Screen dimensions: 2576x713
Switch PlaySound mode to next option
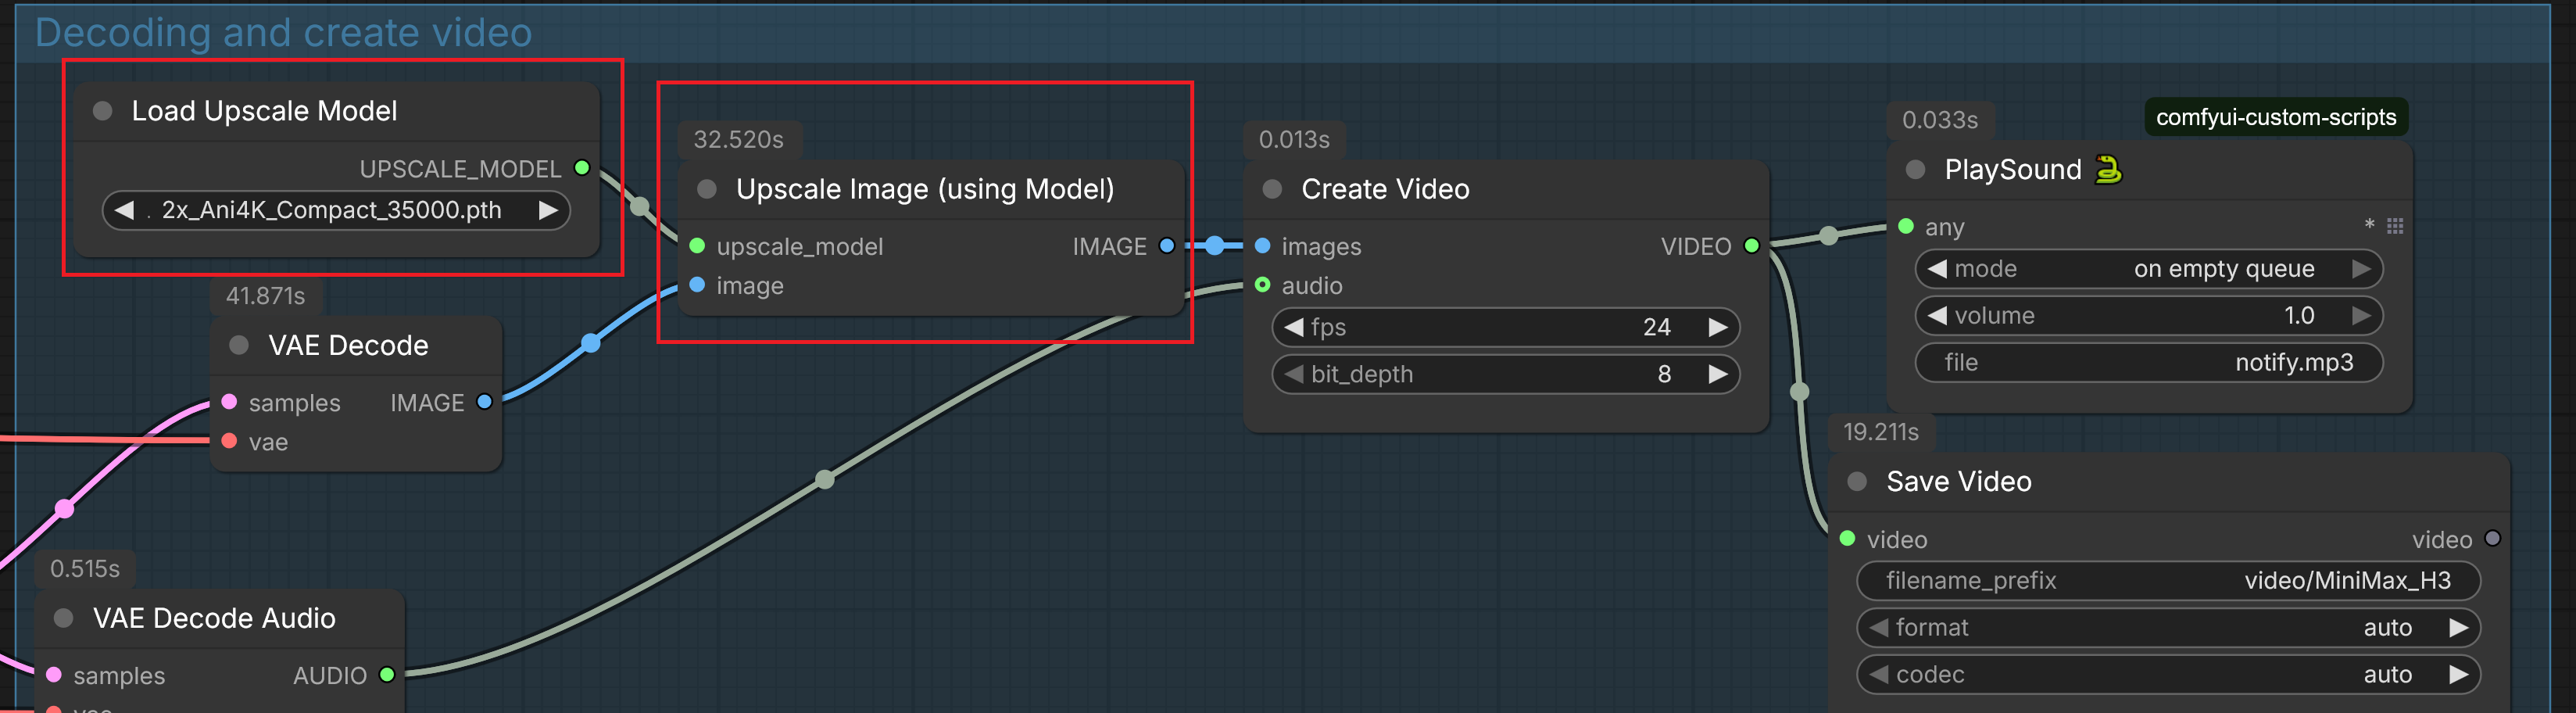pyautogui.click(x=2361, y=269)
